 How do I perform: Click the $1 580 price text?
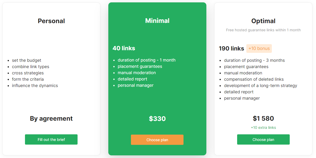pyautogui.click(x=263, y=119)
